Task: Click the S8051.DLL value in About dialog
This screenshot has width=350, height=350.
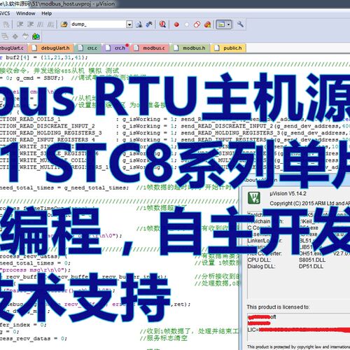Action: (312, 260)
